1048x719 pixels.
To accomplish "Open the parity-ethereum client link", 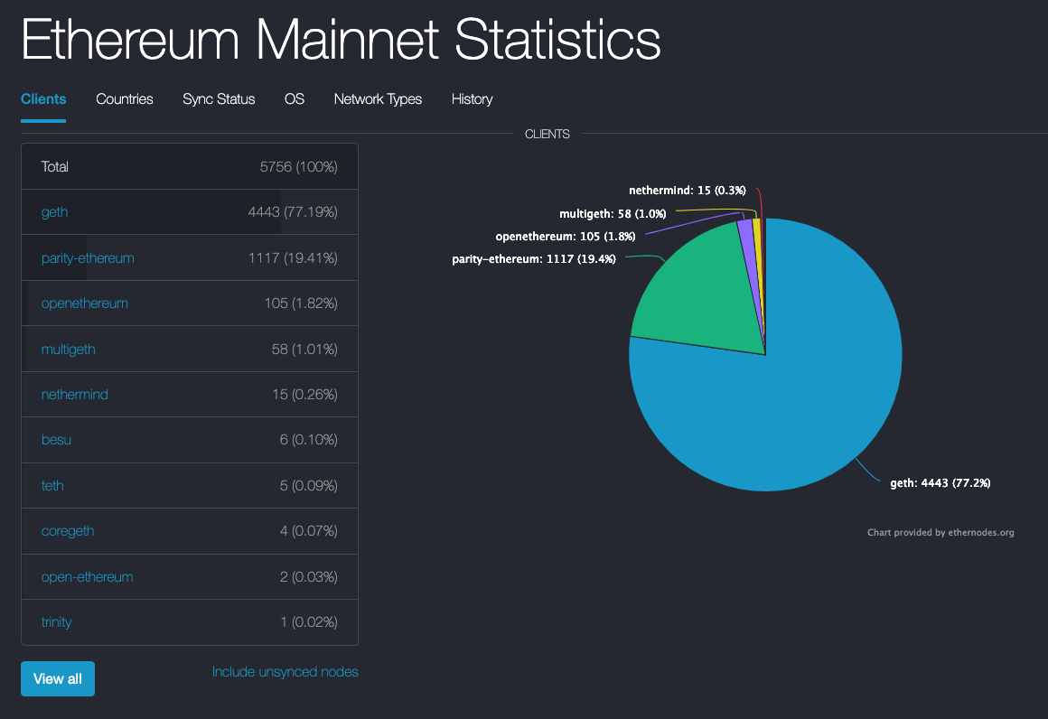I will tap(88, 258).
